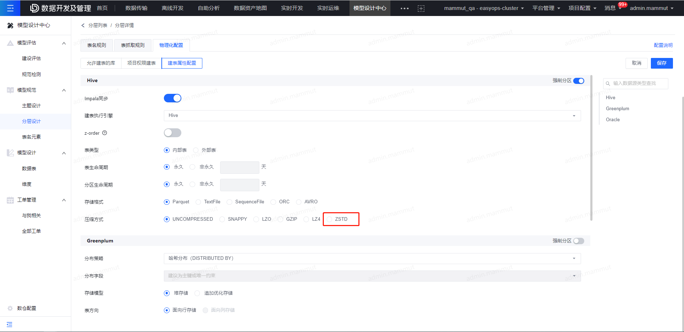684x332 pixels.
Task: Open the 分布字段 dropdown
Action: pos(372,276)
